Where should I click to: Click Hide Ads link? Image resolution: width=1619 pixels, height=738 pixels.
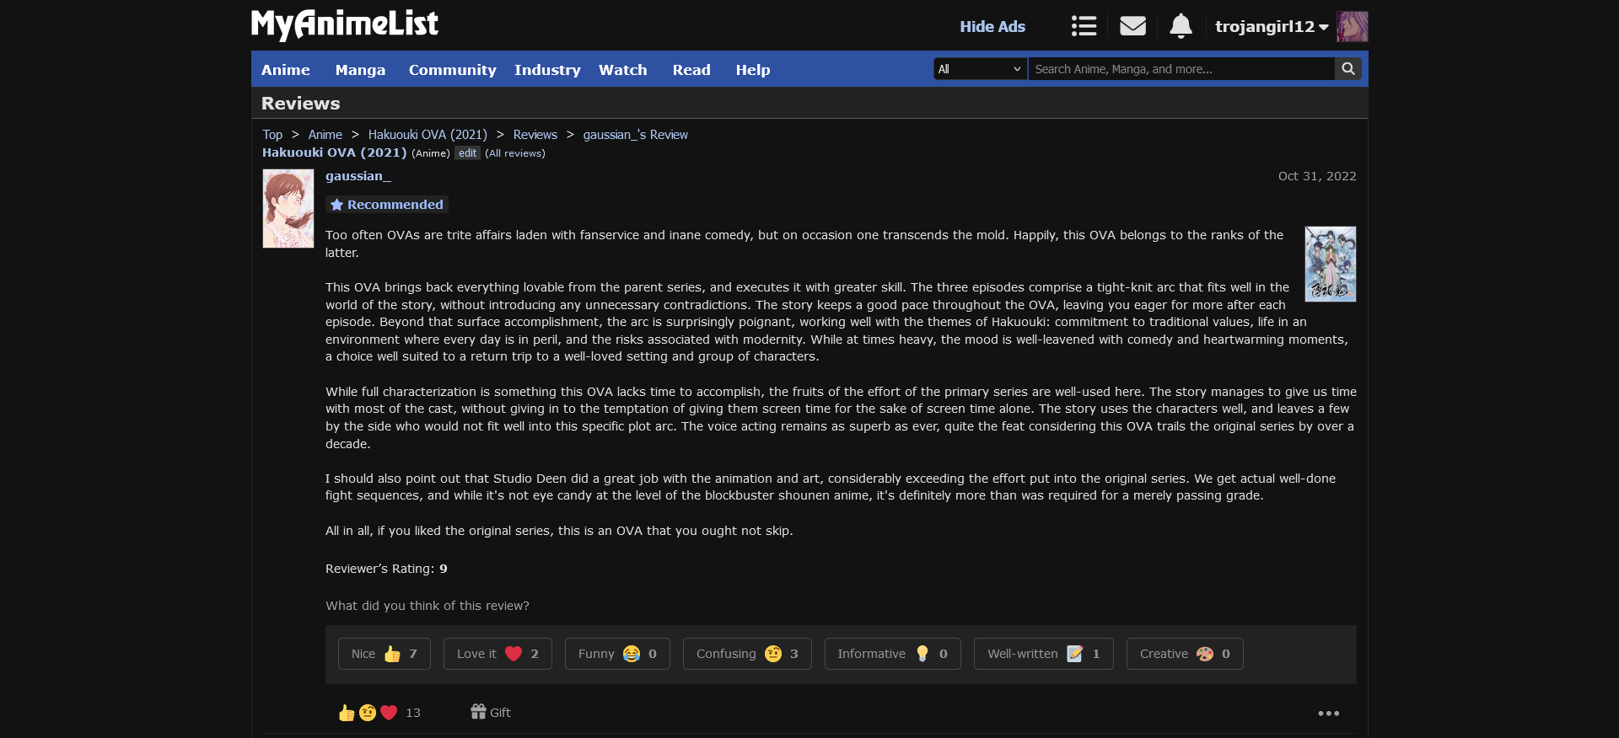[992, 26]
